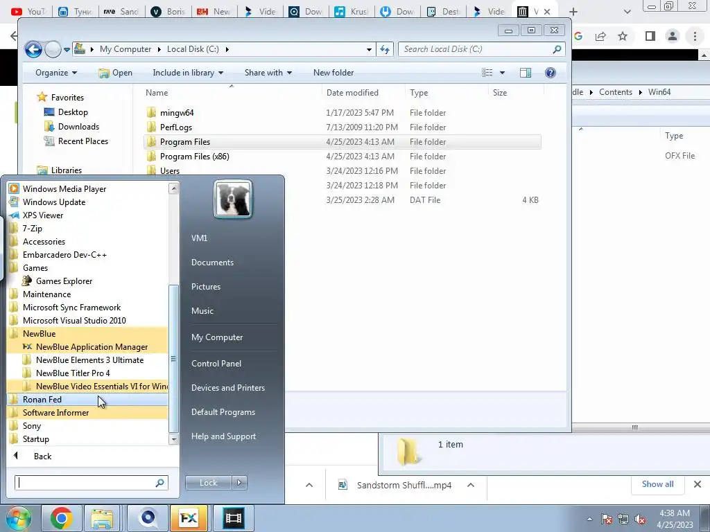Open Control Panel from Start menu
710x532 pixels.
point(216,363)
